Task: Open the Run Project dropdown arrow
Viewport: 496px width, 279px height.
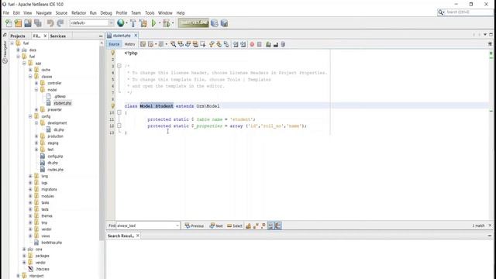Action: 160,23
